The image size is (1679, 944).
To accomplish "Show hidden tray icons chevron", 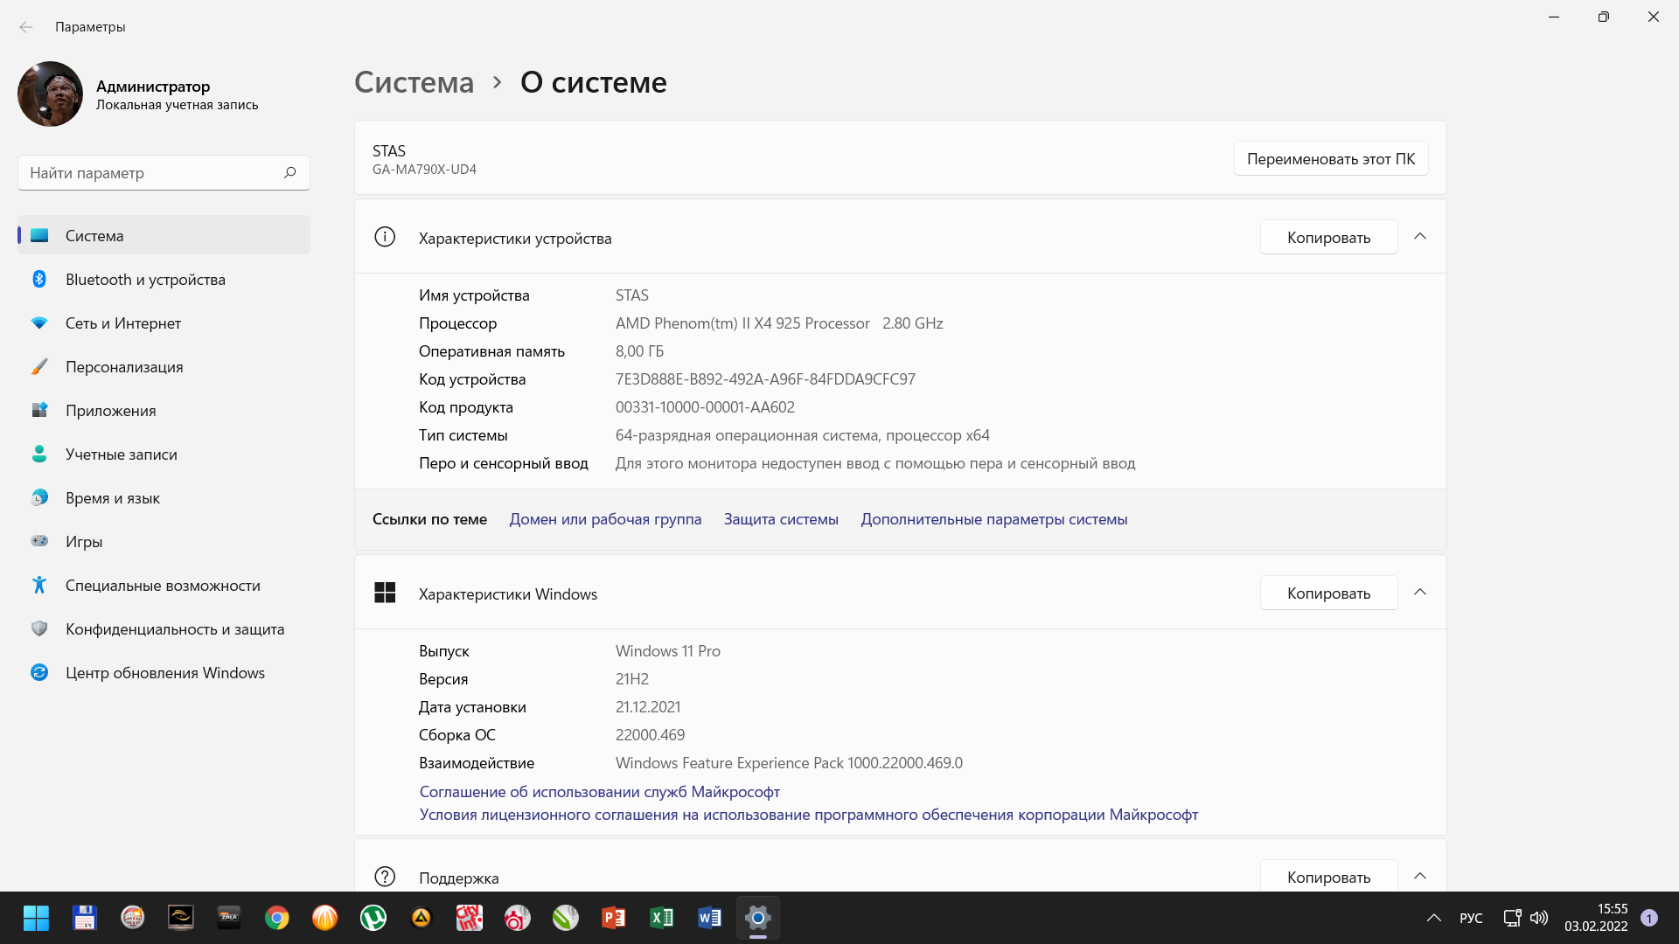I will pos(1434,918).
